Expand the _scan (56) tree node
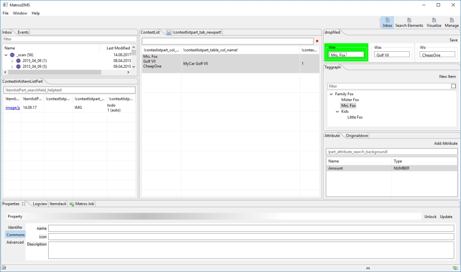The width and height of the screenshot is (461, 272). click(x=5, y=54)
